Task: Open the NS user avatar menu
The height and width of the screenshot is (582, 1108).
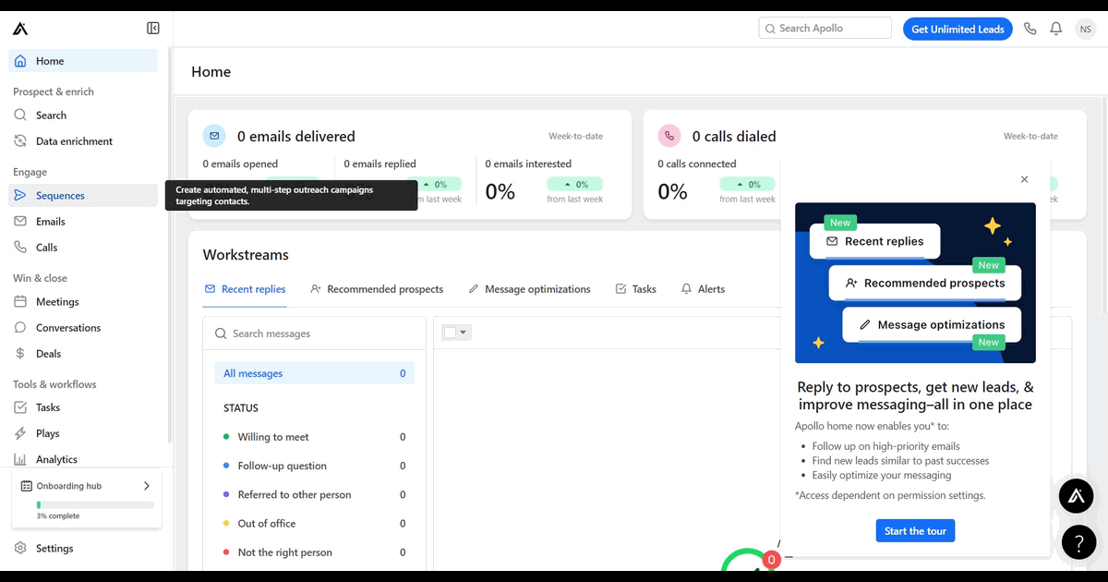Action: point(1085,29)
